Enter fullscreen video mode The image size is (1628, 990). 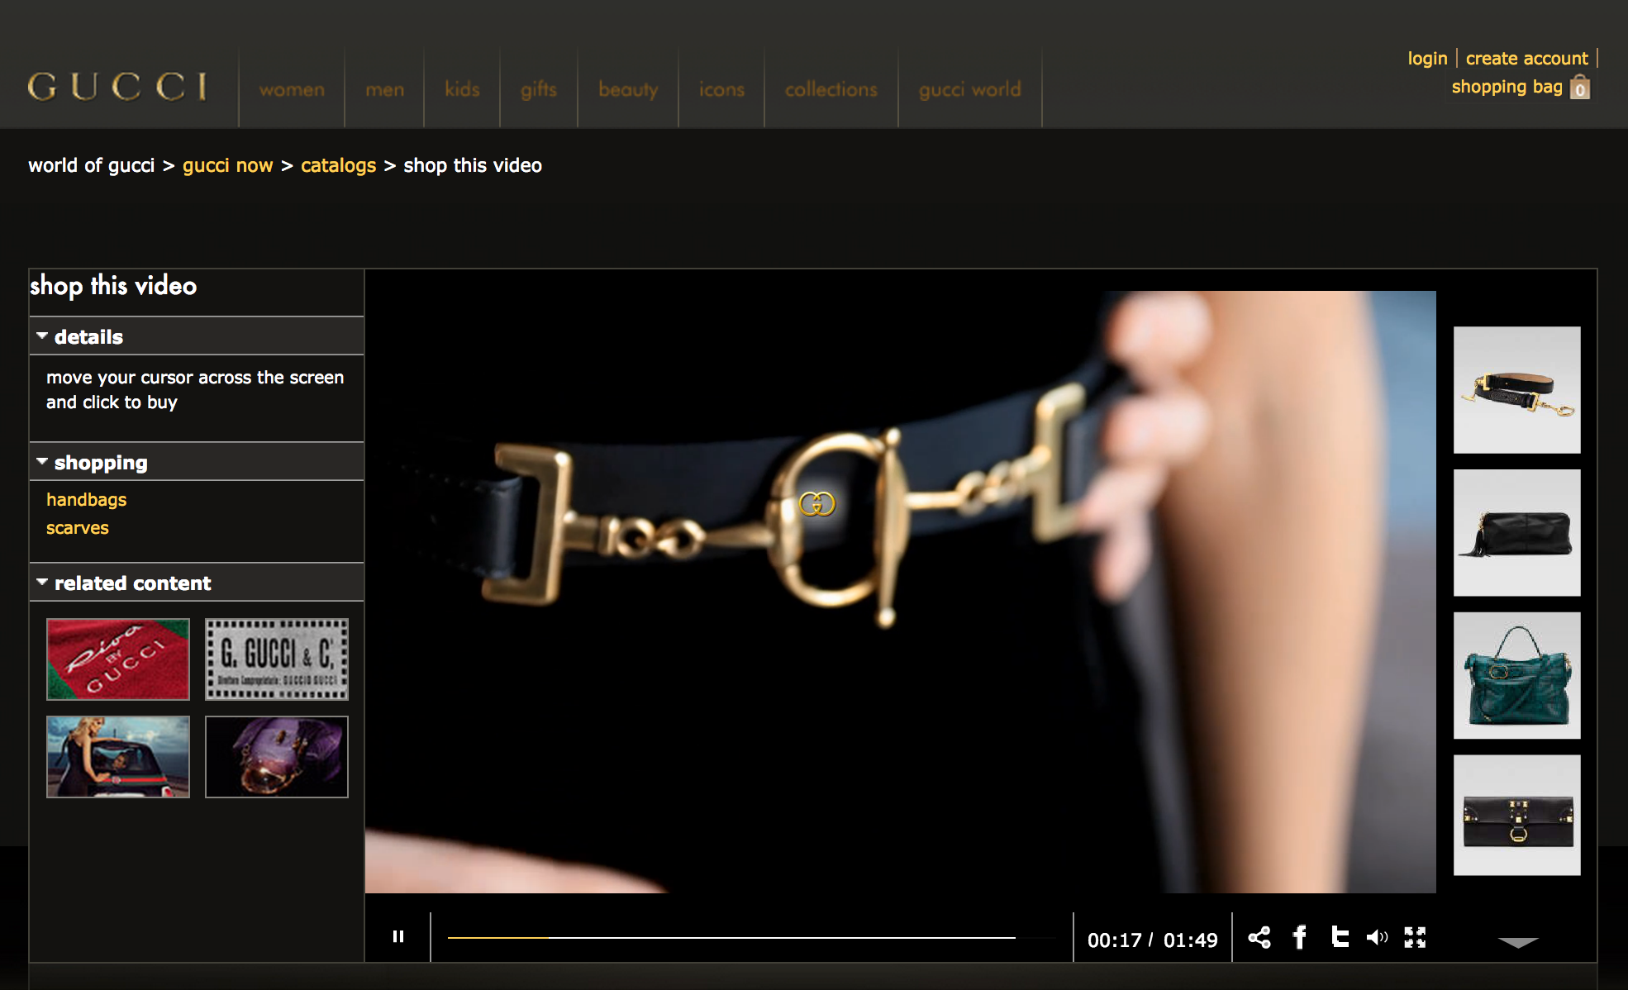(1416, 936)
